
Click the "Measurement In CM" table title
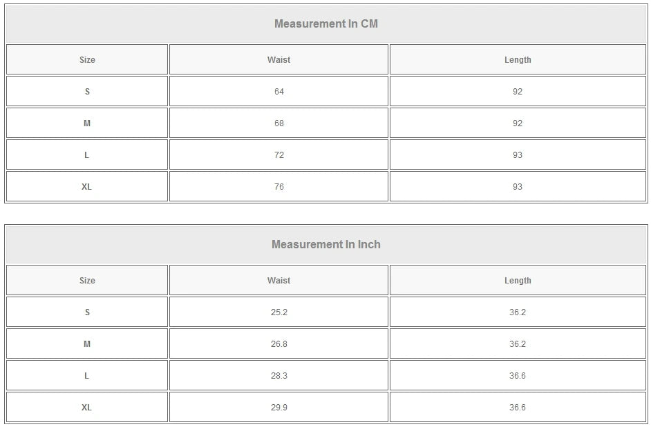point(326,24)
